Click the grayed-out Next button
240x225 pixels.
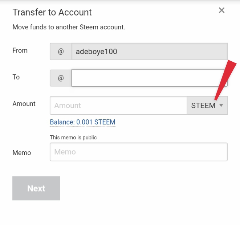tap(36, 188)
